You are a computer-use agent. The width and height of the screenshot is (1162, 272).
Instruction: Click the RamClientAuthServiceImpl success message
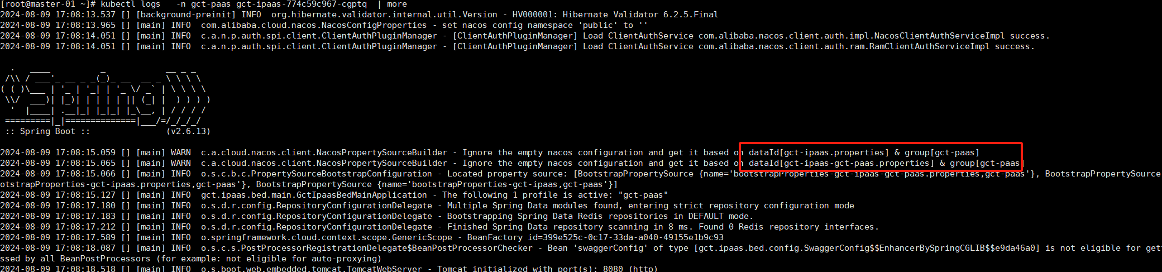pos(866,46)
